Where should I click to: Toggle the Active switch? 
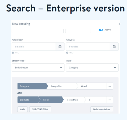point(101,30)
